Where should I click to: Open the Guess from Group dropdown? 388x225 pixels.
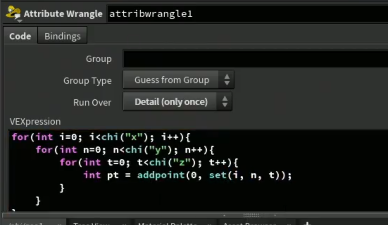179,80
